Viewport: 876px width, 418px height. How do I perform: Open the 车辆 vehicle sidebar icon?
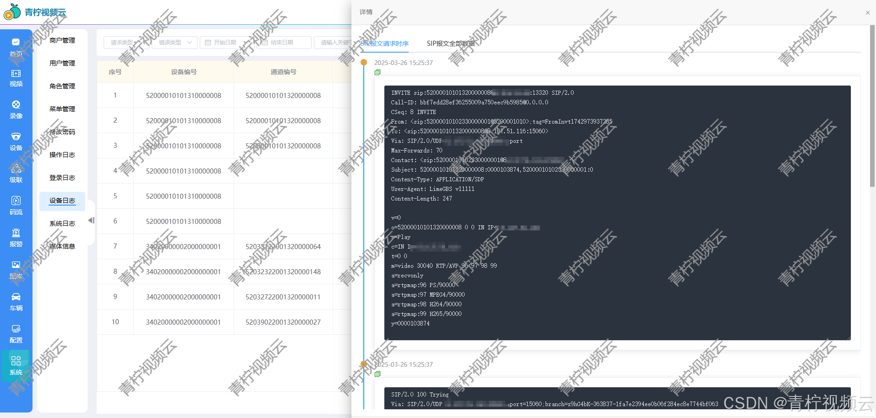tap(16, 302)
